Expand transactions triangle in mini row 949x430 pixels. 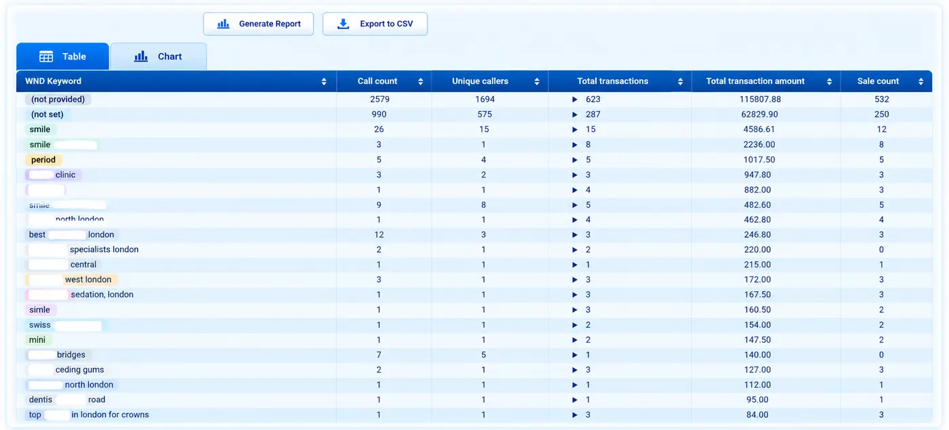click(x=576, y=339)
